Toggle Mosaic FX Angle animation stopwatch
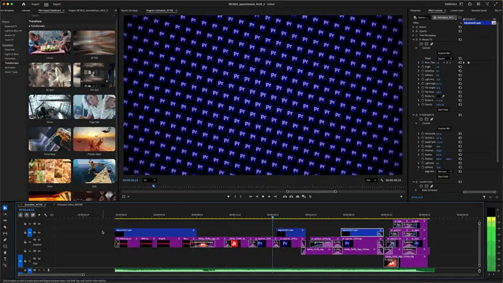 pyautogui.click(x=423, y=67)
